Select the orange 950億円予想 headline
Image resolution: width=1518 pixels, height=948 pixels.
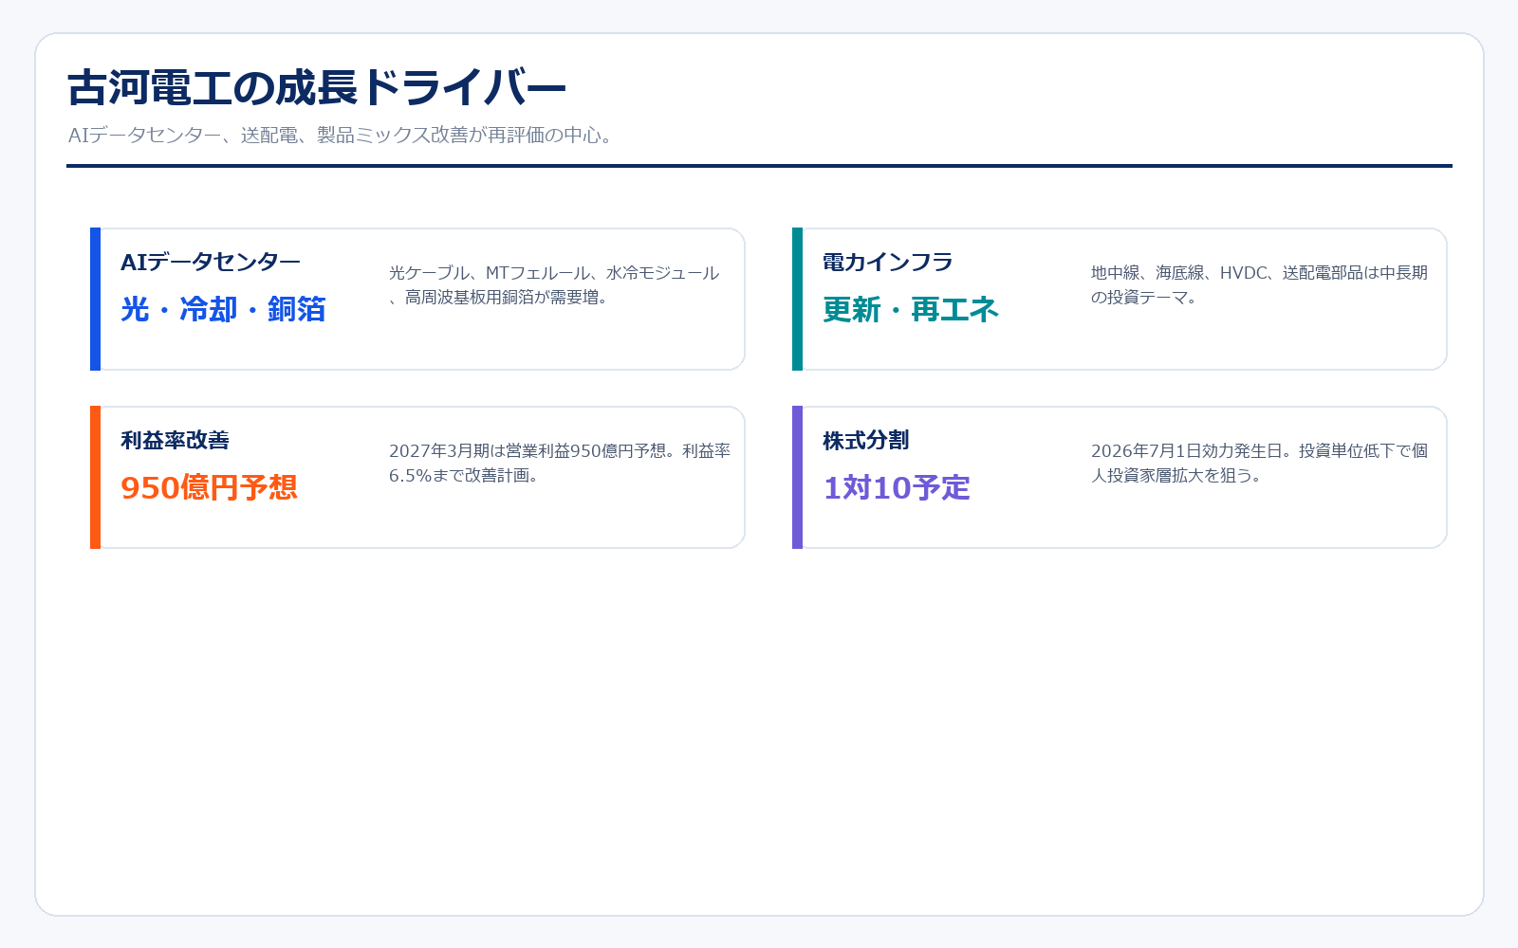[x=210, y=487]
